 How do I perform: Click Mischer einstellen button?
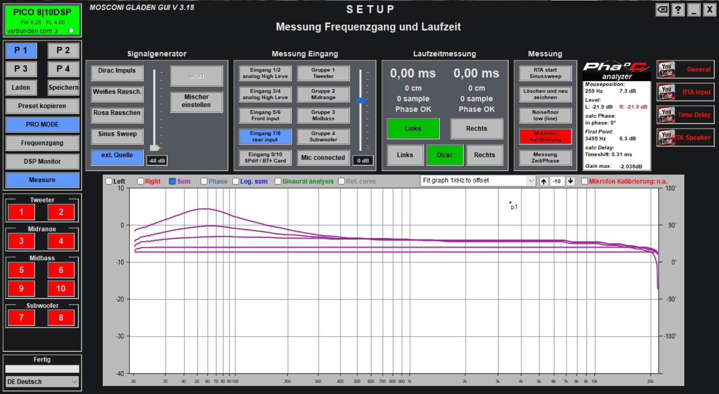coord(196,102)
